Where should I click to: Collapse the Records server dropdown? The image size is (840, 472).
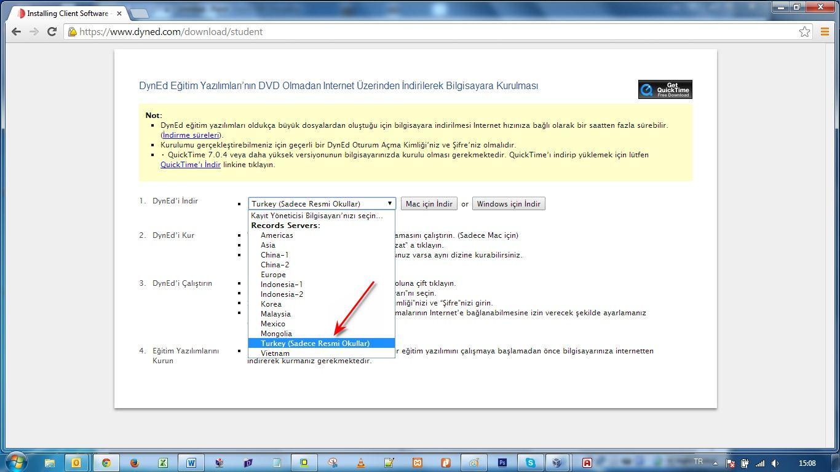[x=322, y=203]
